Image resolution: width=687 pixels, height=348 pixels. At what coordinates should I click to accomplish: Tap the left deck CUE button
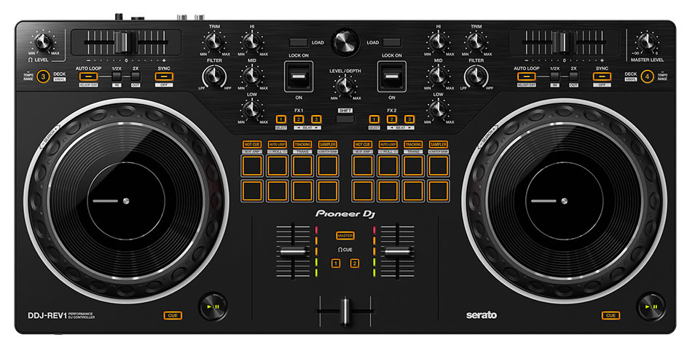point(173,316)
